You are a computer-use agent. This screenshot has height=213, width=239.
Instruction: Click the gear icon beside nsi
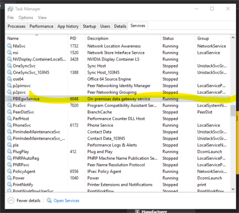pyautogui.click(x=9, y=52)
